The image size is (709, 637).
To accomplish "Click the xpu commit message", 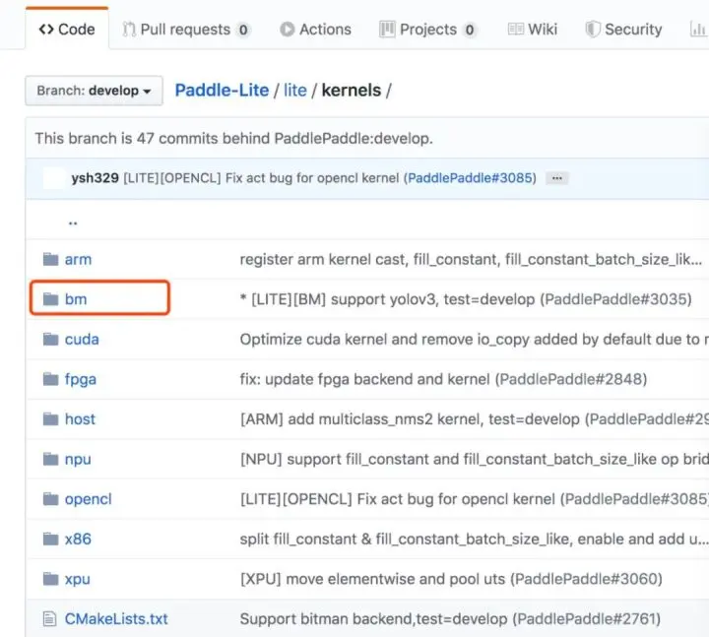I will coord(451,579).
